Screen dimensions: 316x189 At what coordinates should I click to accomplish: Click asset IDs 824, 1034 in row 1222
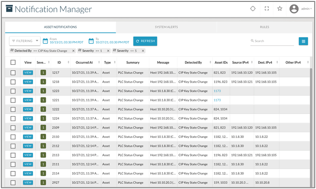point(220,109)
